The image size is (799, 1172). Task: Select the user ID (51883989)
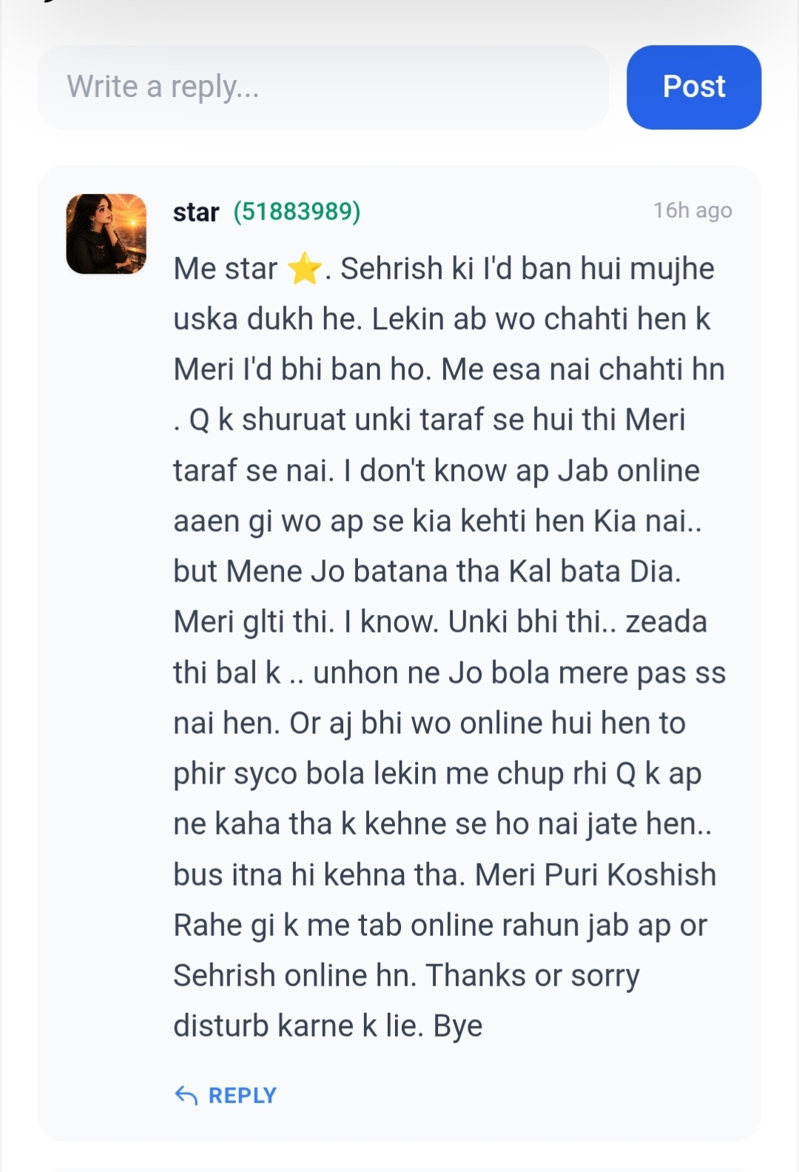pyautogui.click(x=297, y=212)
